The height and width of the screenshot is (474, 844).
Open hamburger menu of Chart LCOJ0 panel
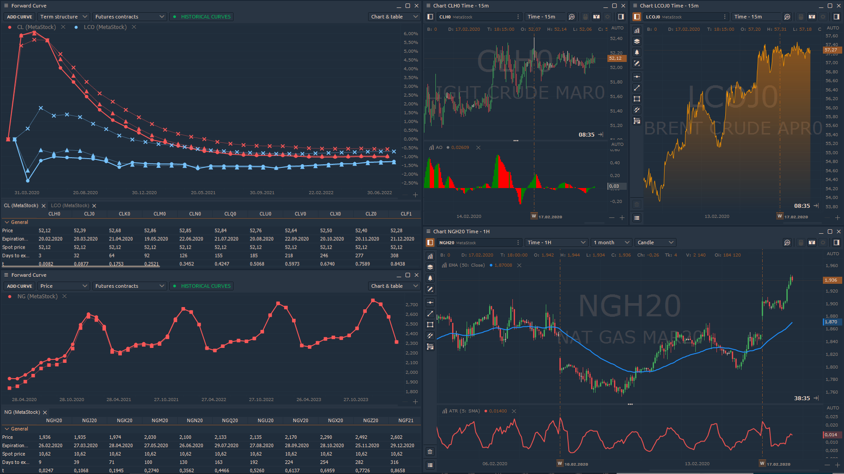tap(635, 6)
